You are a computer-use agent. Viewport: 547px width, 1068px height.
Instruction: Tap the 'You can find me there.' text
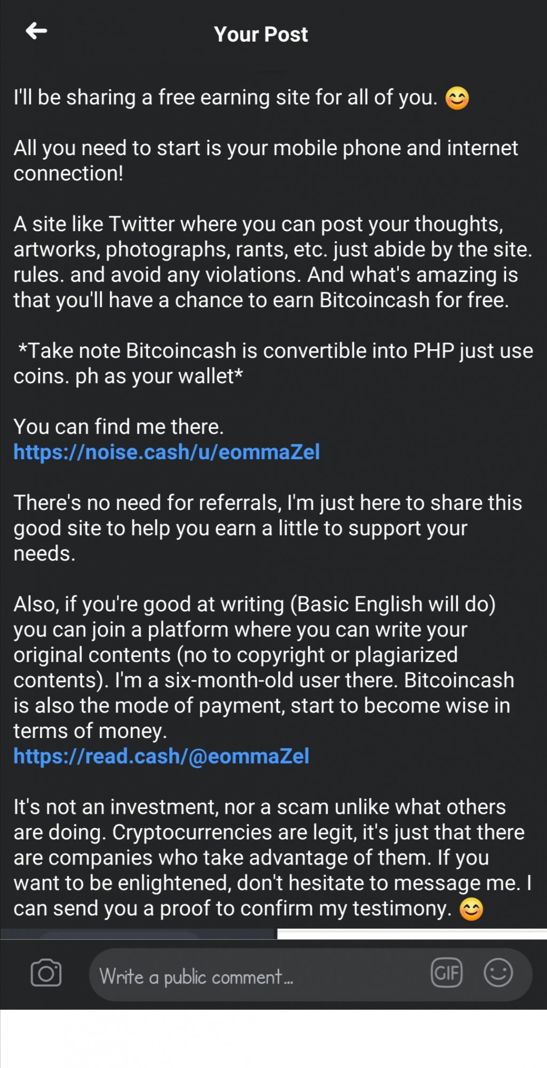[118, 427]
